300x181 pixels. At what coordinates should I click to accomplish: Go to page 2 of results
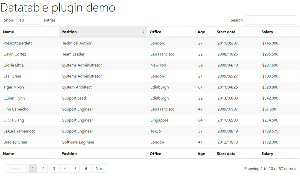(43, 168)
